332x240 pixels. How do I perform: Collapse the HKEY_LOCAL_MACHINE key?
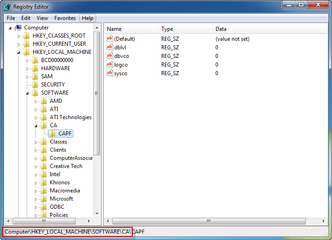19,53
